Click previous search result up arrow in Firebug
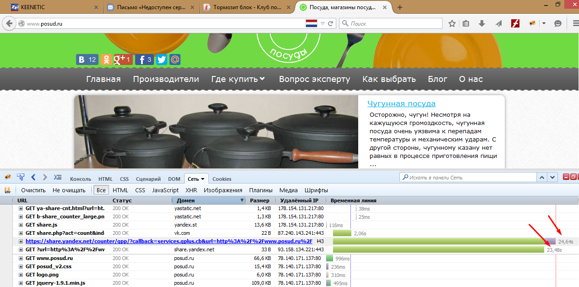This screenshot has height=287, width=579. click(542, 177)
